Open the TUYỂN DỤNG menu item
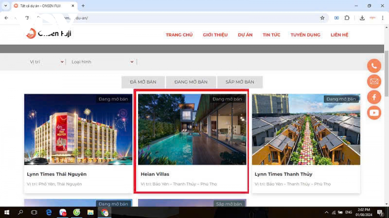 point(305,35)
